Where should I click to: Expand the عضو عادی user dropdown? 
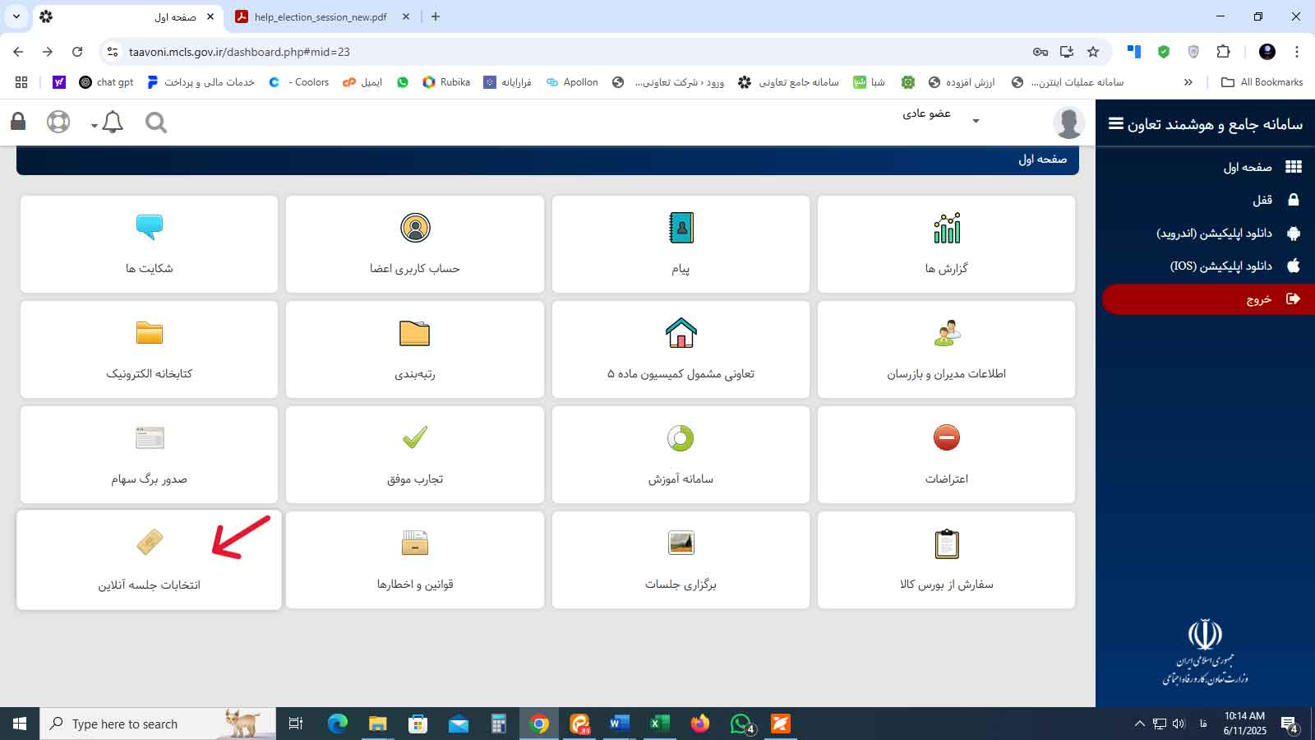pyautogui.click(x=976, y=122)
